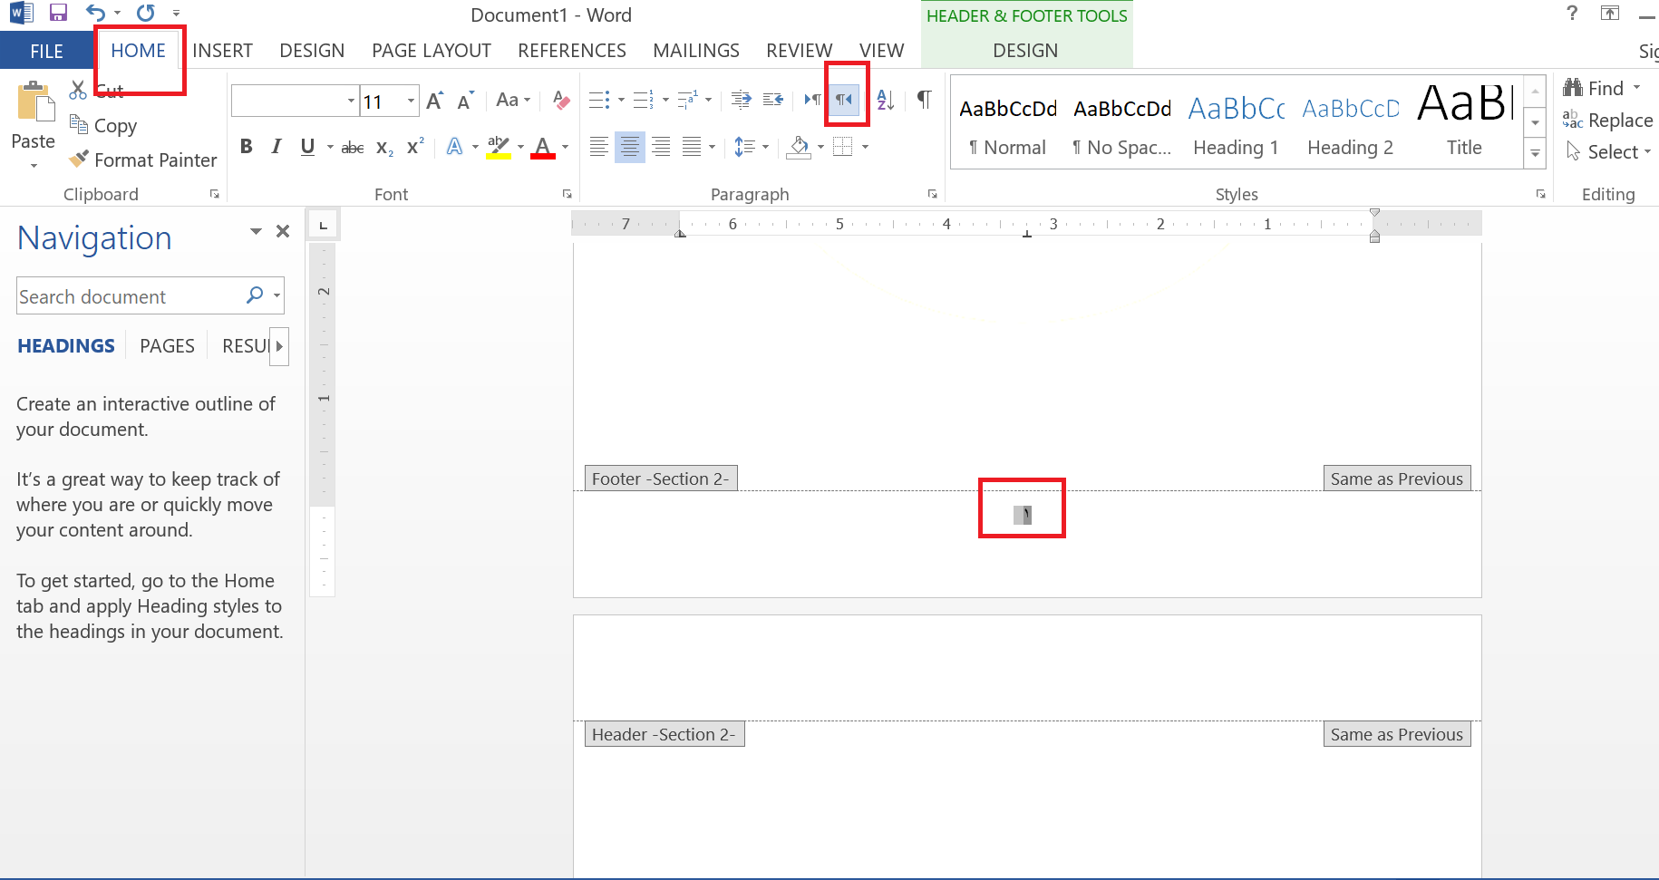This screenshot has height=880, width=1659.
Task: Apply strikethrough to text
Action: (x=353, y=147)
